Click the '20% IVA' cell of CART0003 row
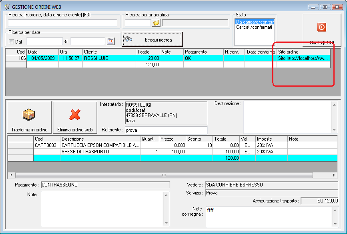 pyautogui.click(x=271, y=145)
